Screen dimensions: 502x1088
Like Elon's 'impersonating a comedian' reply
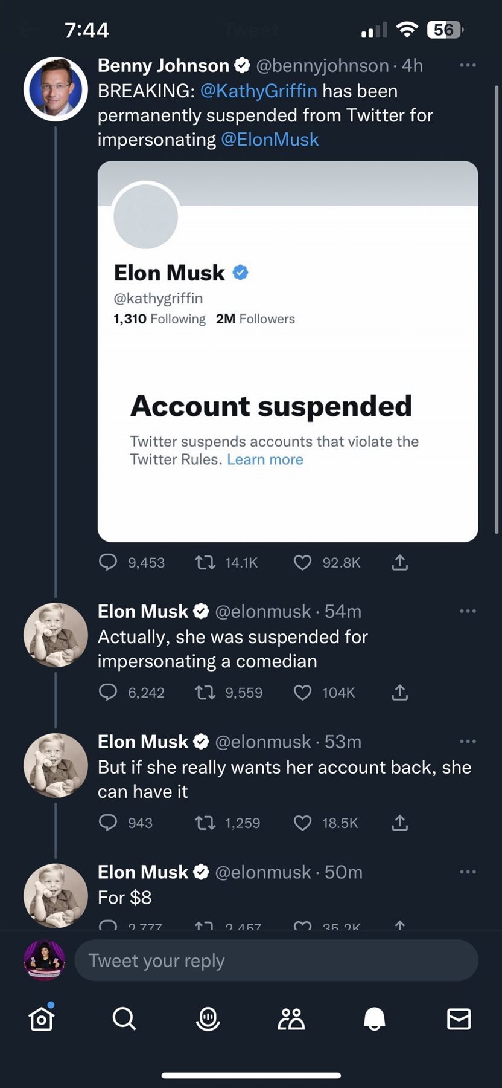[x=302, y=692]
